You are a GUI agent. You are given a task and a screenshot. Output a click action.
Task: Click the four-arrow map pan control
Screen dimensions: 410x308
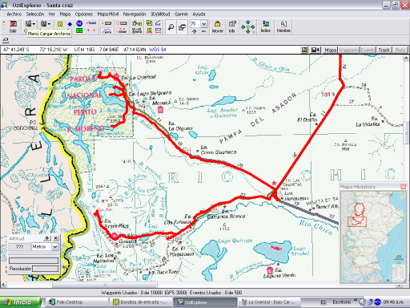(x=248, y=26)
